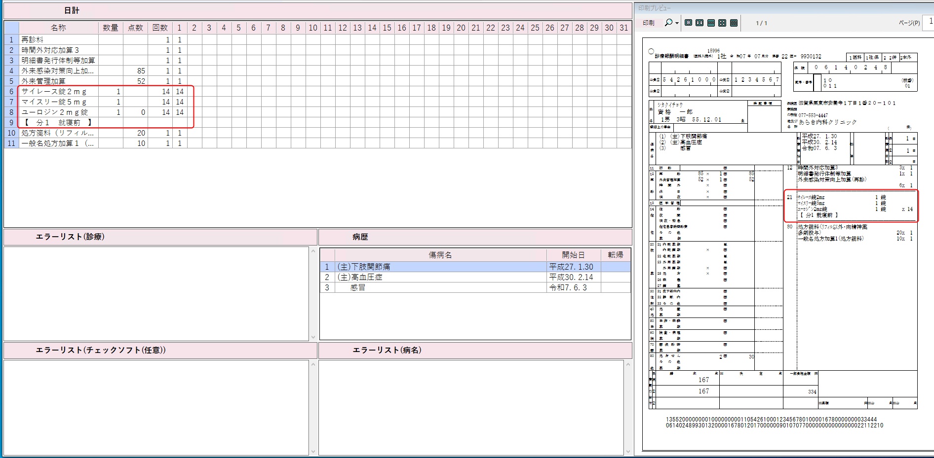Select the six-page preview layout icon

point(734,23)
